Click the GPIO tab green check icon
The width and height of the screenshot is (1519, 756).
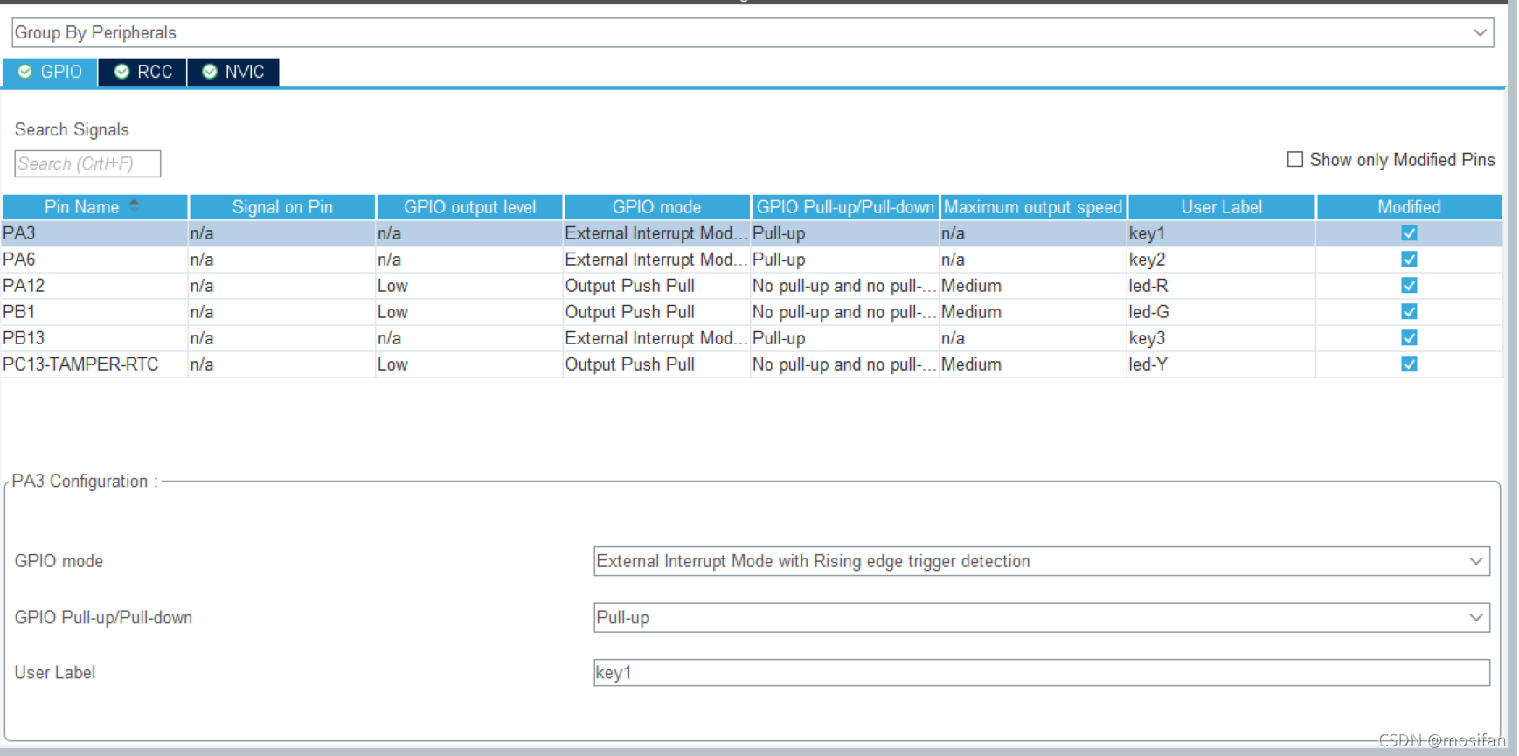click(25, 72)
